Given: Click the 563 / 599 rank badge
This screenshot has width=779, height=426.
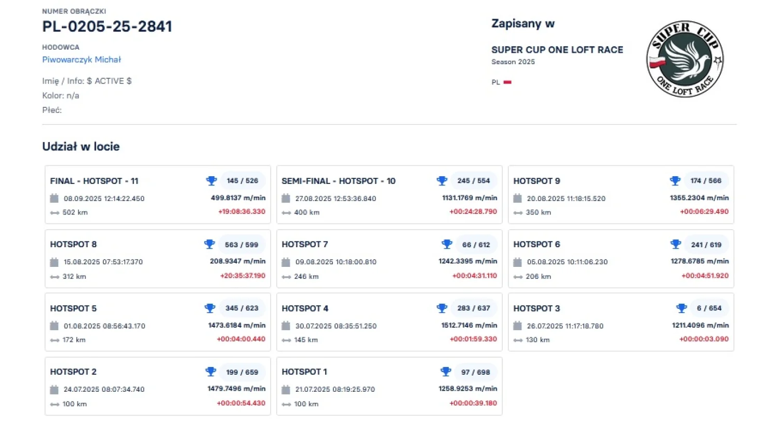Looking at the screenshot, I should (241, 245).
